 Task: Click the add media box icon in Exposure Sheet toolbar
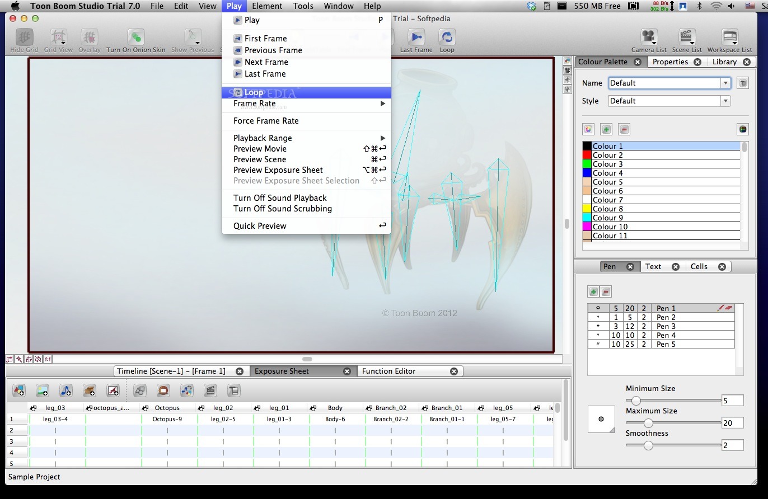tap(89, 390)
